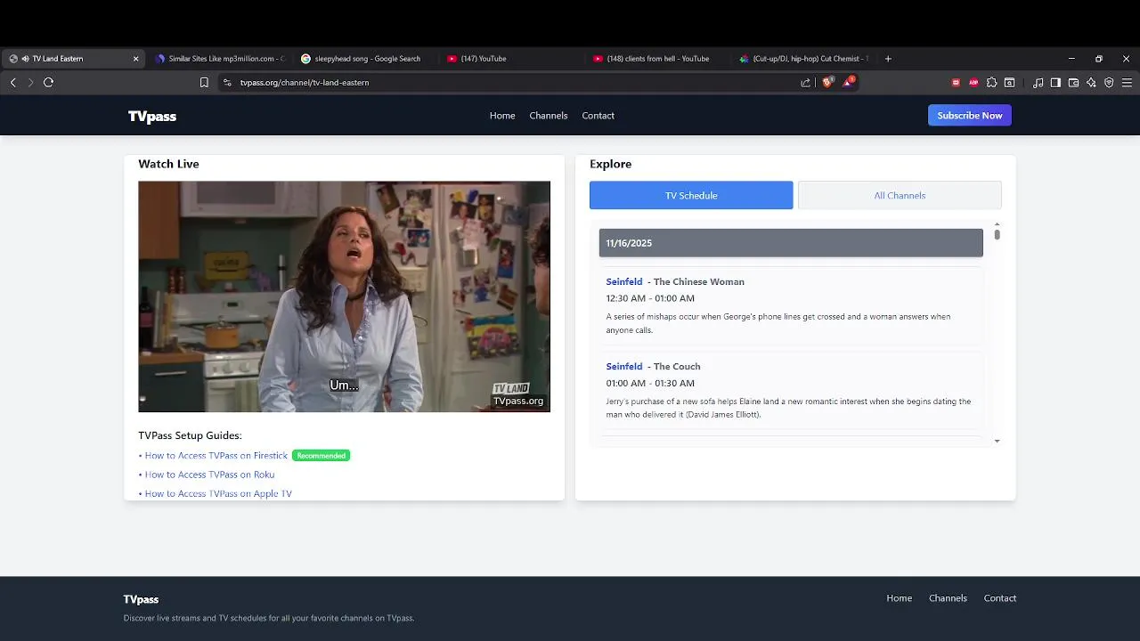Minimize the browser window
This screenshot has width=1140, height=641.
click(1071, 59)
